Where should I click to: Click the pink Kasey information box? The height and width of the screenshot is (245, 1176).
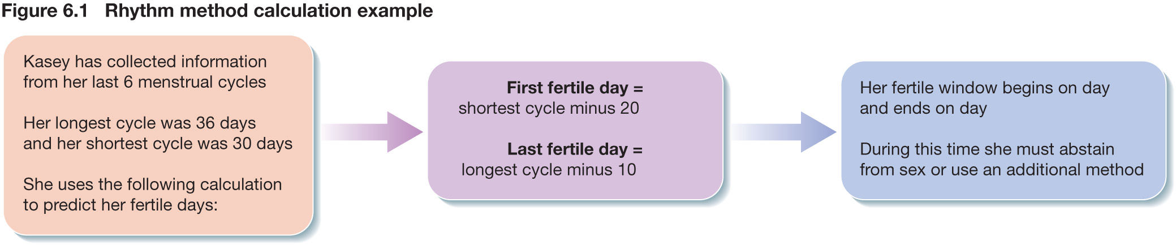tap(158, 135)
